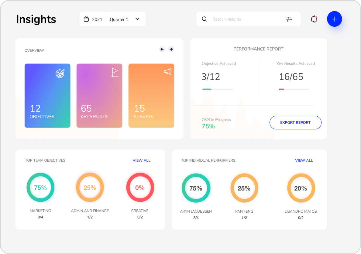Screen dimensions: 361x254
Task: Click the notification bell icon
Action: click(314, 19)
